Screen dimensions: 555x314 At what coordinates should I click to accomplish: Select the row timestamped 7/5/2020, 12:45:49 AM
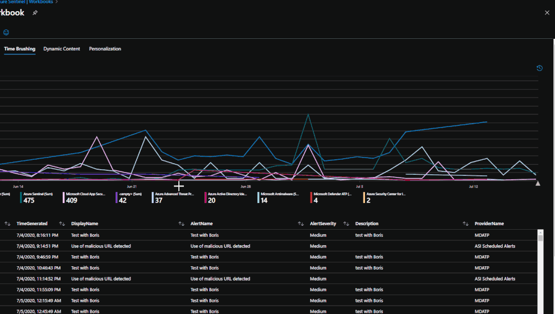pos(268,311)
